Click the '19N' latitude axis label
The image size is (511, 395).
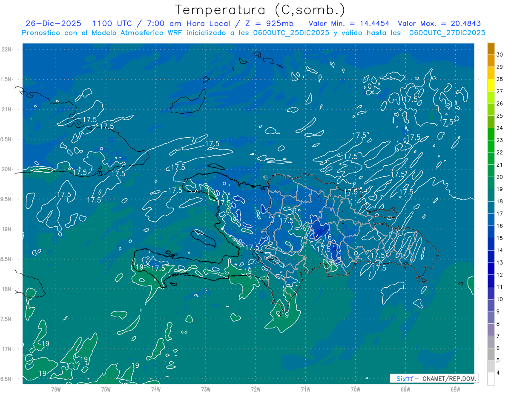[x=6, y=229]
